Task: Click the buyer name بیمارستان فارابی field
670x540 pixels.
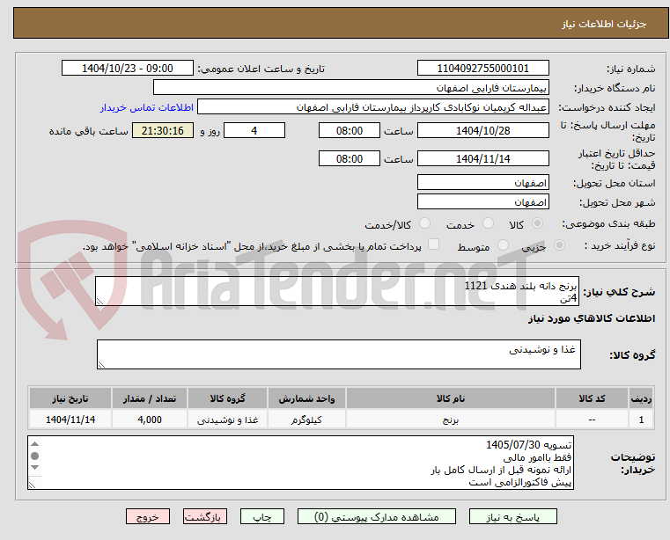Action: 350,88
